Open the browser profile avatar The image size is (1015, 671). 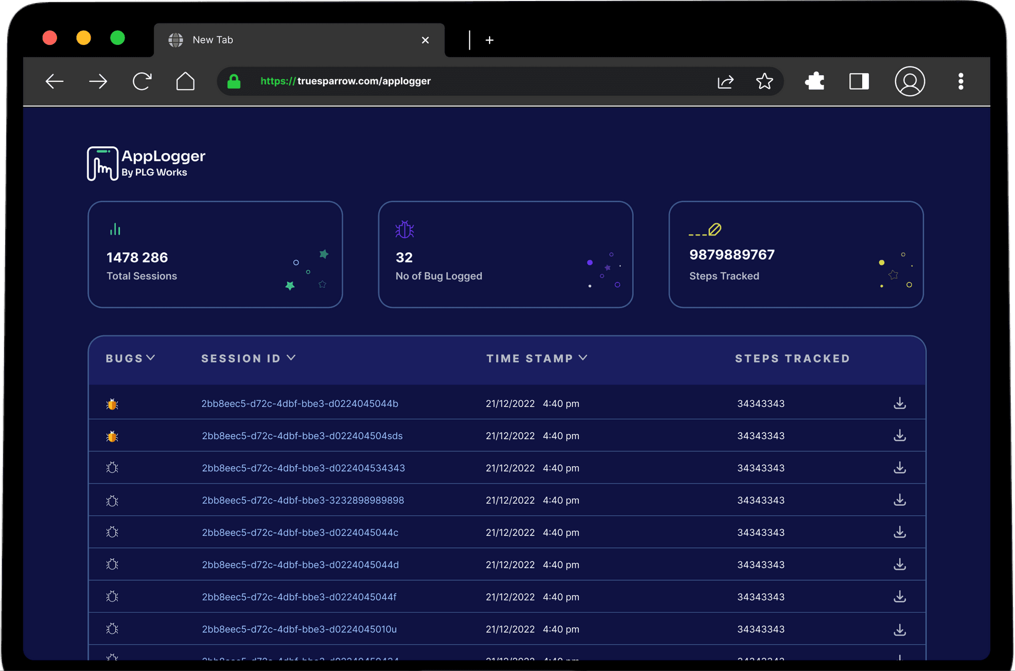(x=910, y=81)
